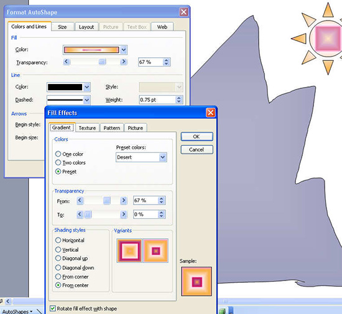Increase Line Weight with up spinner

click(179, 98)
